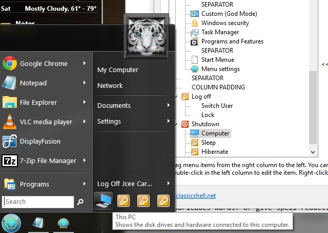Start DisplayFusion from the menu
The image size is (328, 233).
[x=40, y=142]
